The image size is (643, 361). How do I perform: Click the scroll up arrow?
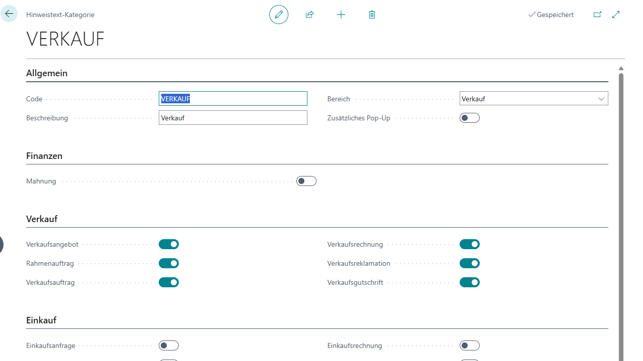(621, 69)
